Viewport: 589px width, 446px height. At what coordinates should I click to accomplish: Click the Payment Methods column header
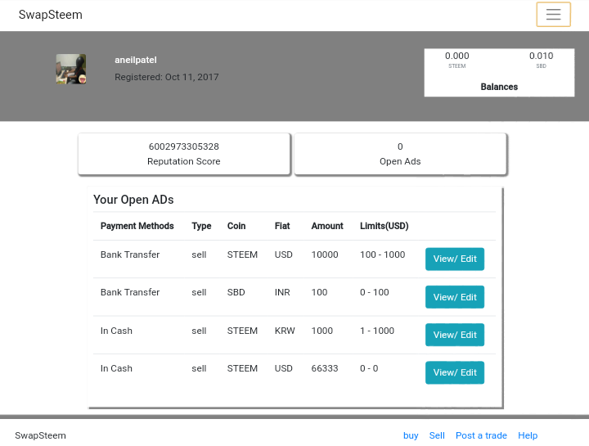pyautogui.click(x=137, y=226)
